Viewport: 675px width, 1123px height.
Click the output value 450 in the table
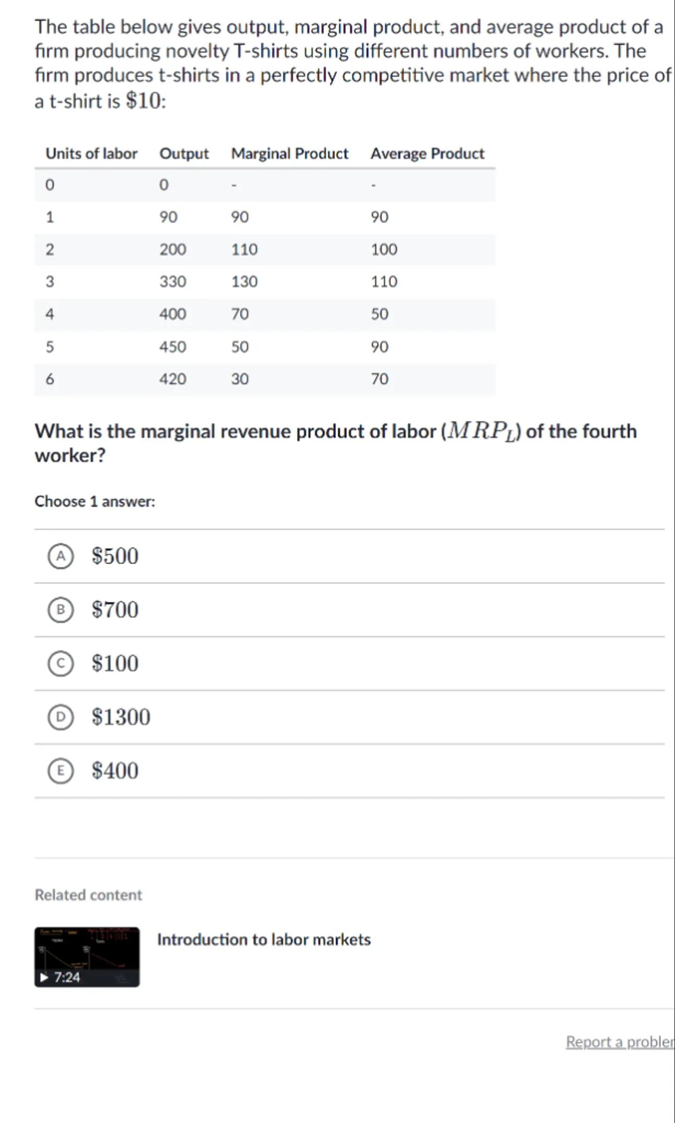pos(173,347)
